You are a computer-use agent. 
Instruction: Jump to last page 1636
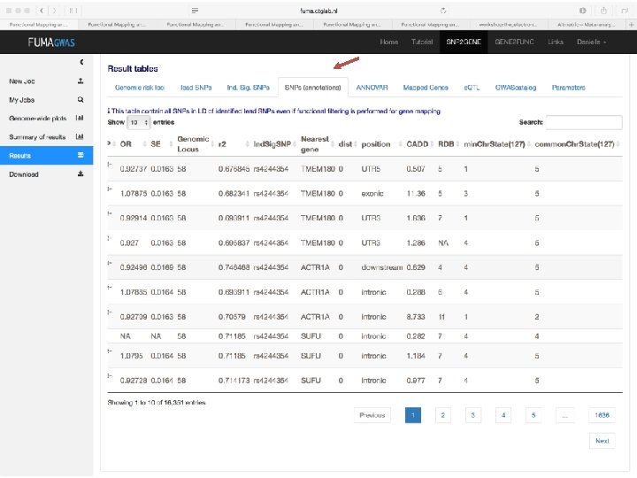(x=602, y=415)
